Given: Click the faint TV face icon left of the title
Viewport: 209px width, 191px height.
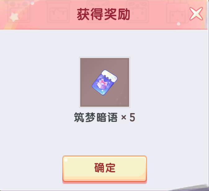Looking at the screenshot, I should 58,12.
